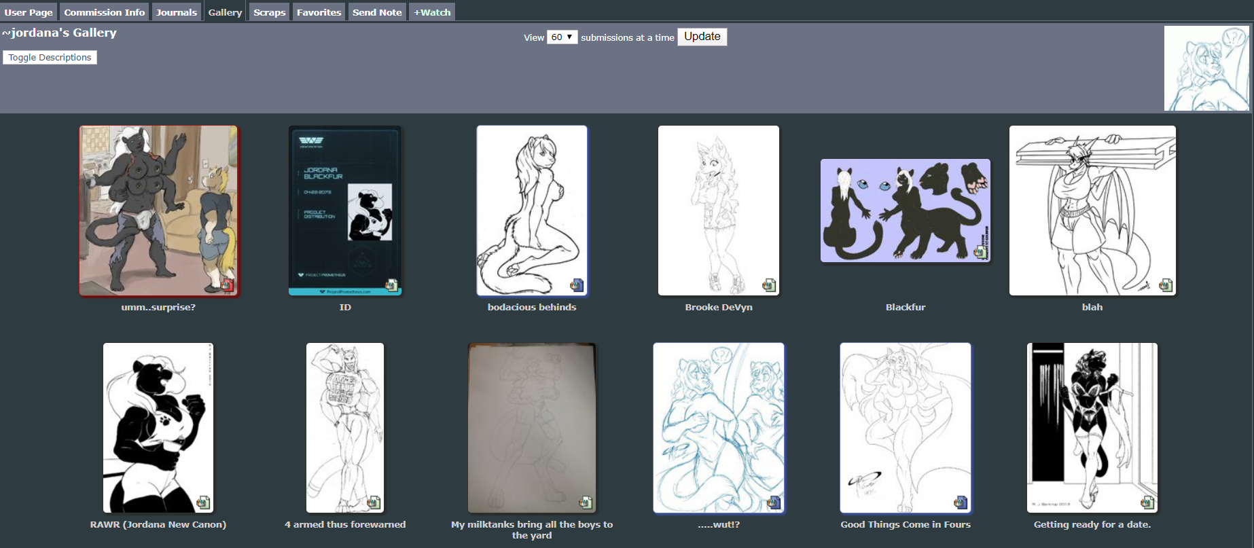
Task: Open the '4 armed thus forewarned' thumbnail
Action: [345, 428]
